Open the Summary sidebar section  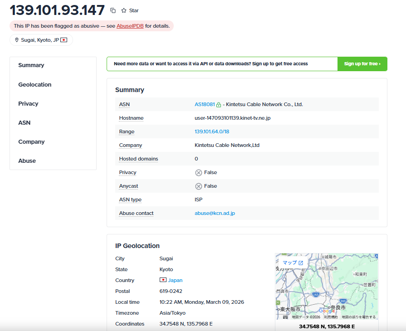31,65
